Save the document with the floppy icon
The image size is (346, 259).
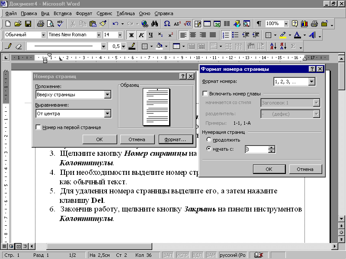point(28,24)
